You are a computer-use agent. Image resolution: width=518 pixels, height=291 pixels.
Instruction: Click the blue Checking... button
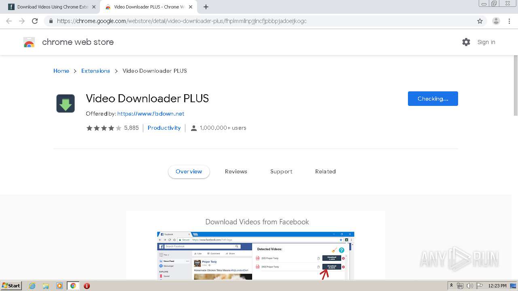click(433, 99)
